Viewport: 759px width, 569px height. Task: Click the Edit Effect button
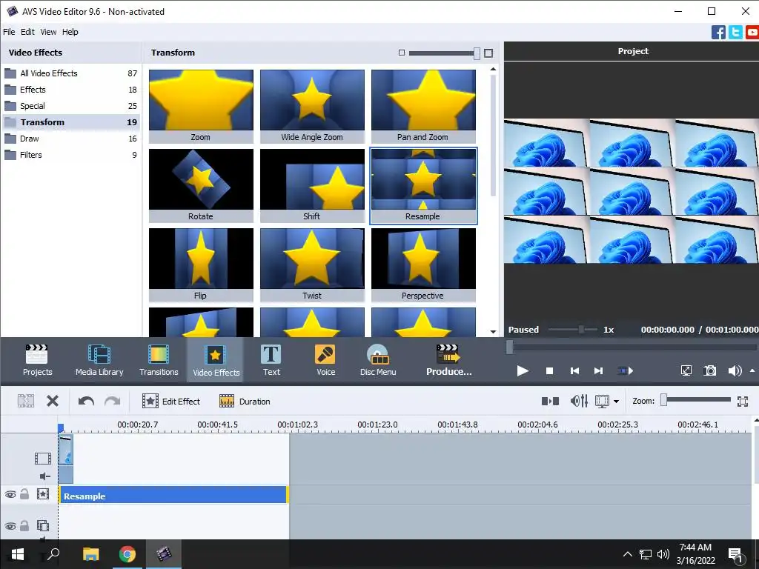click(171, 401)
